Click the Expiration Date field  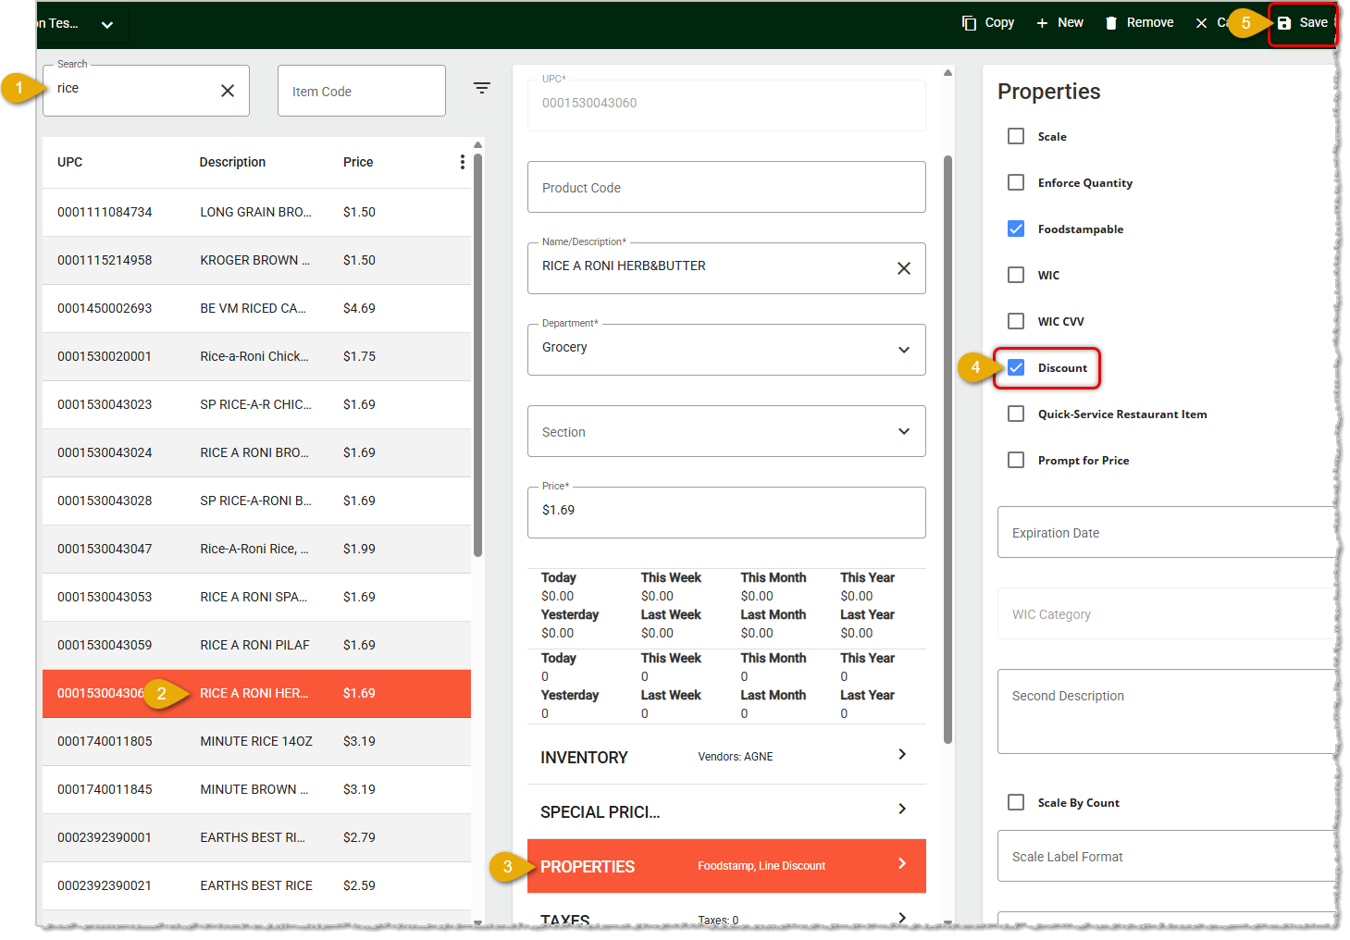1166,532
